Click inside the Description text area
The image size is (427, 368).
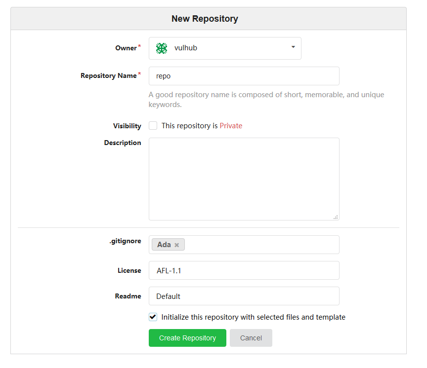click(x=244, y=179)
